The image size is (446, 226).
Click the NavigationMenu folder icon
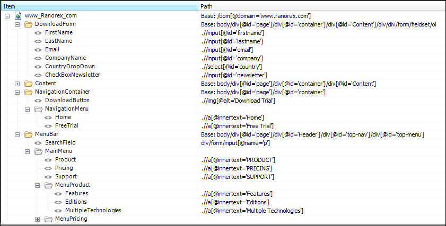38,109
